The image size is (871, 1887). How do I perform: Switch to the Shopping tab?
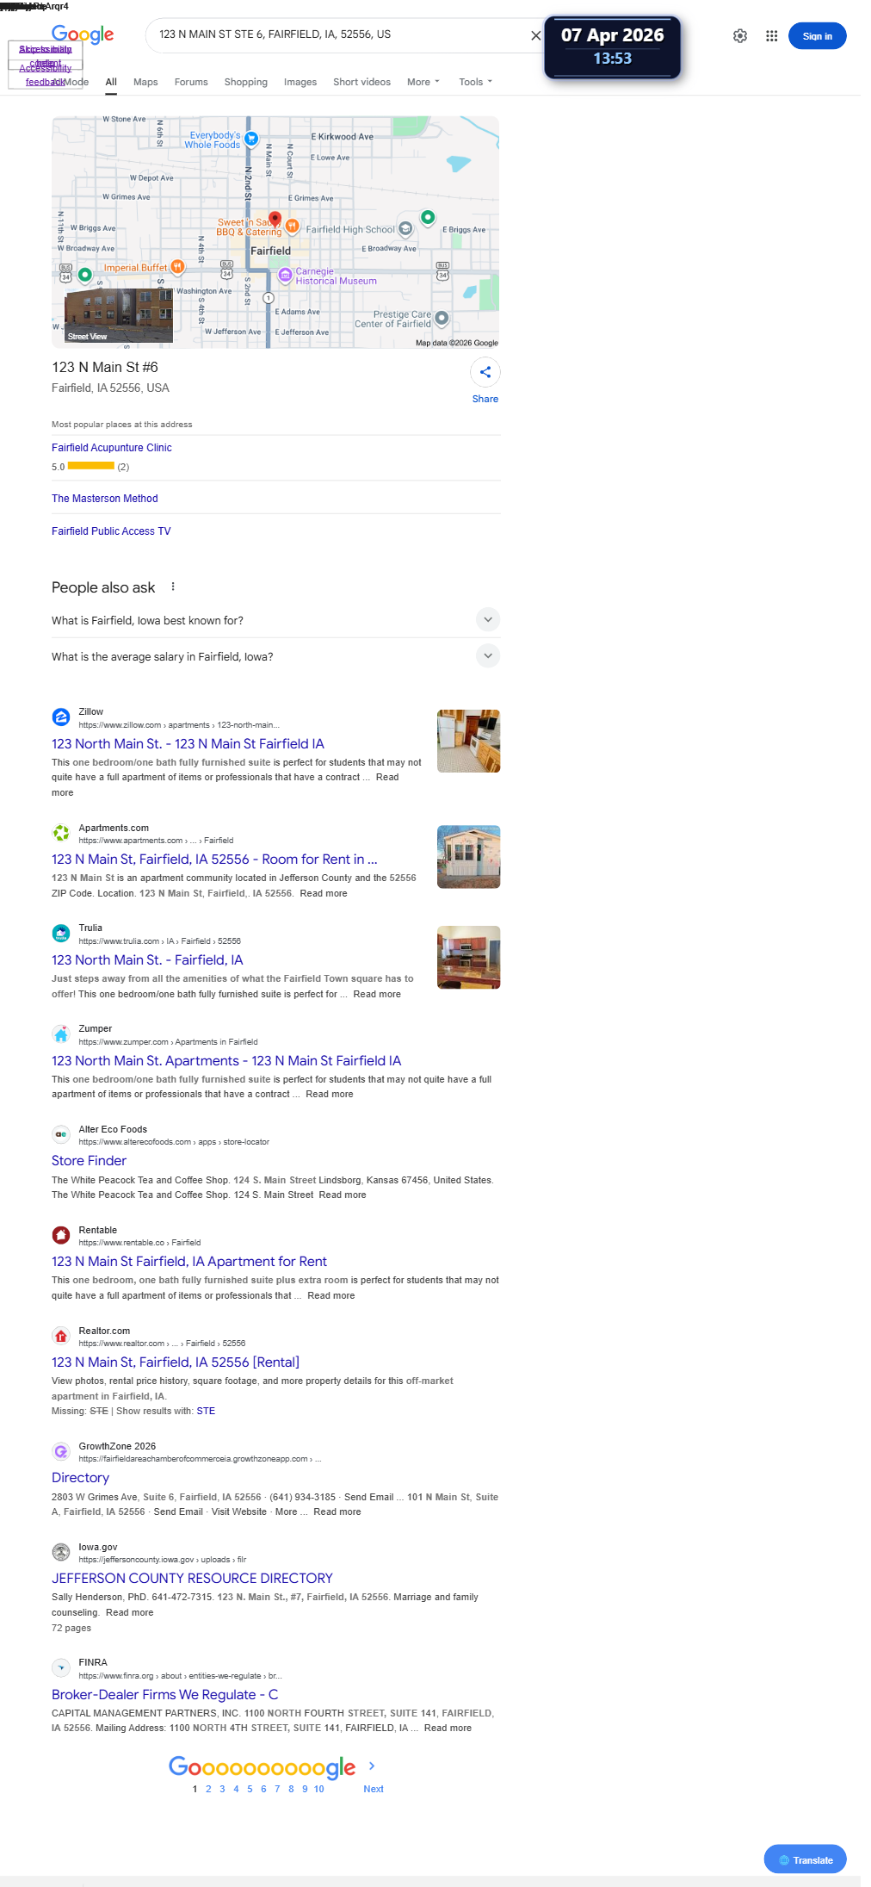pos(246,82)
